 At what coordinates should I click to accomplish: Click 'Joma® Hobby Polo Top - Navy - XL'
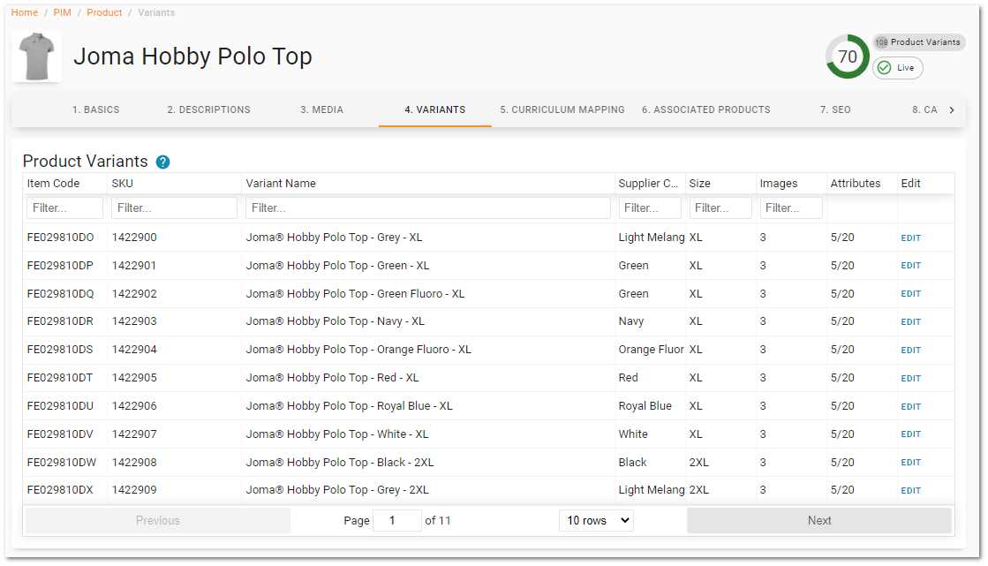click(x=336, y=321)
